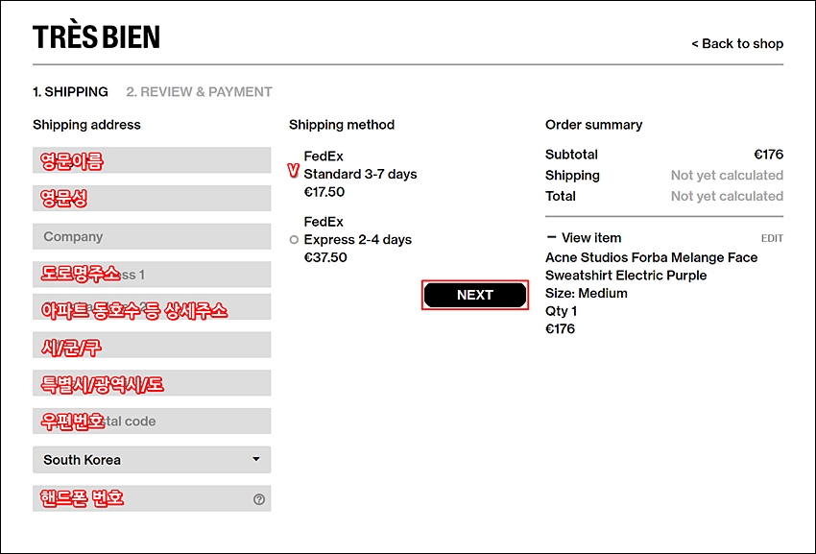Focus the first name input field
Image resolution: width=816 pixels, height=554 pixels.
pyautogui.click(x=152, y=159)
